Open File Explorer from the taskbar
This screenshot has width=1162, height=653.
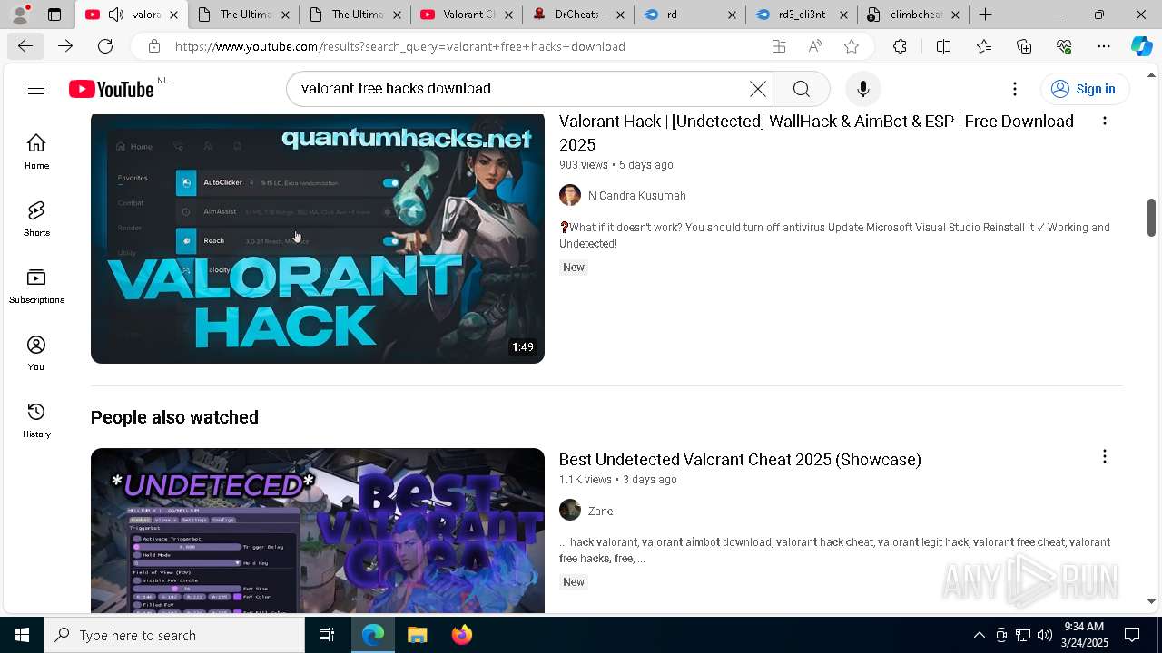417,635
